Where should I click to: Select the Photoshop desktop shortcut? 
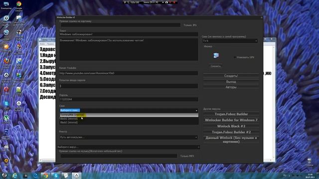(x=6, y=134)
